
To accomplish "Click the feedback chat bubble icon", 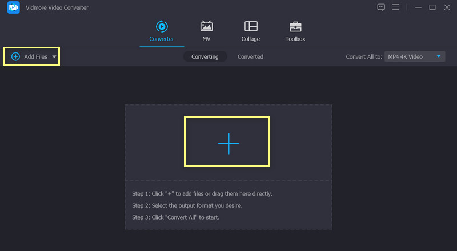I will pos(382,7).
